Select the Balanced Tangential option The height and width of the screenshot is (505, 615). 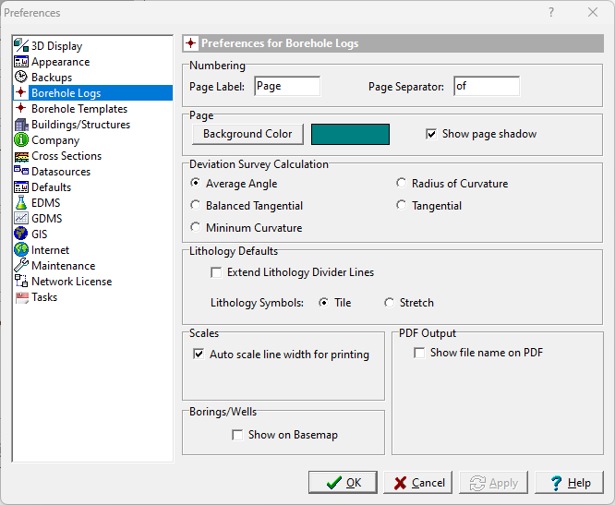tap(195, 206)
